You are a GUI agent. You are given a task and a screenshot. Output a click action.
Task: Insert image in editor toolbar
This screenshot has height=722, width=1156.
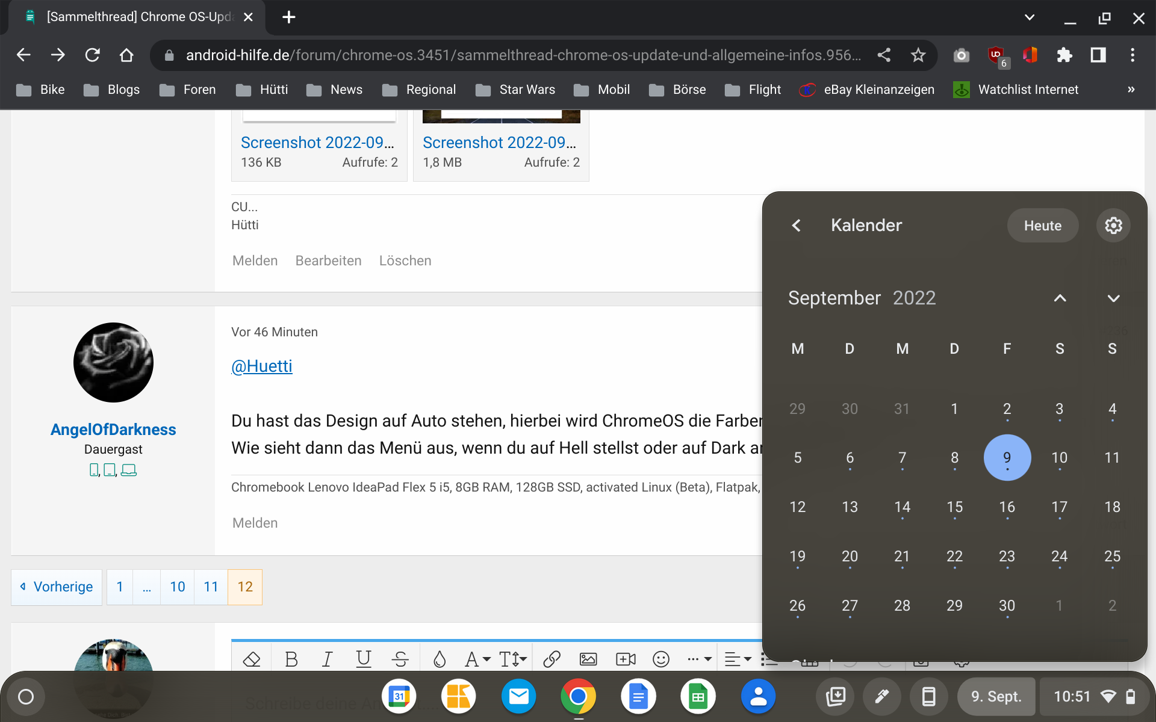(x=588, y=659)
